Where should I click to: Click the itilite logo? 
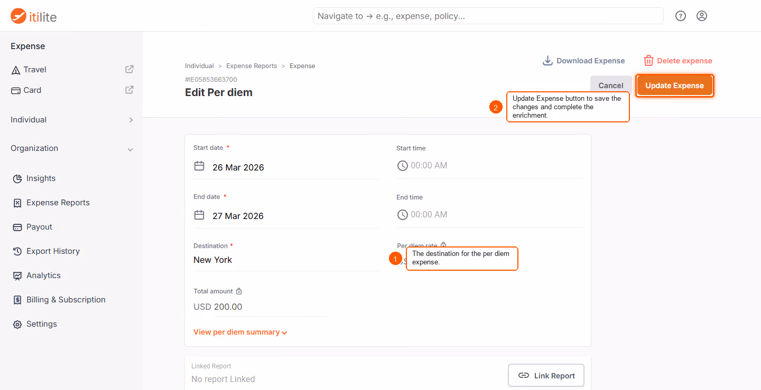(33, 16)
